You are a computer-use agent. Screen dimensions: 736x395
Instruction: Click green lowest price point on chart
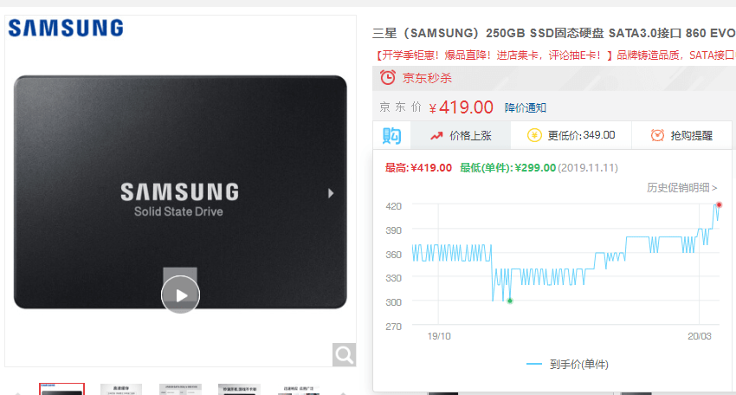click(510, 301)
